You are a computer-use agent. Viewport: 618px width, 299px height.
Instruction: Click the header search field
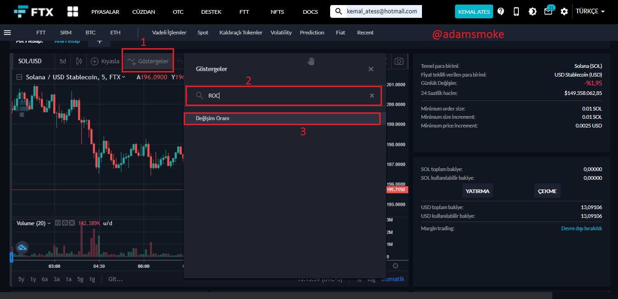(376, 11)
